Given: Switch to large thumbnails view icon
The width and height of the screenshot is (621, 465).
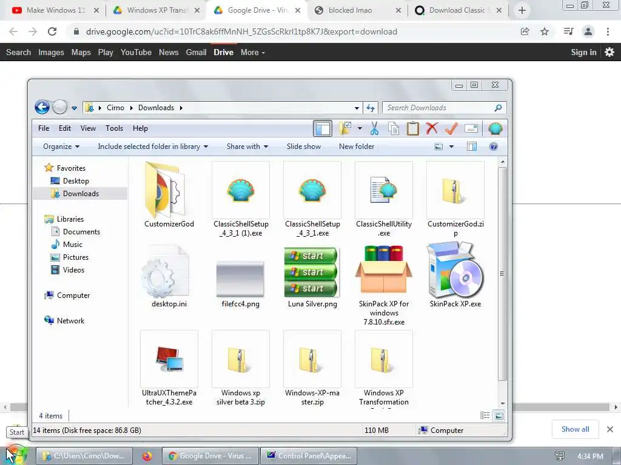Looking at the screenshot, I should coord(499,415).
